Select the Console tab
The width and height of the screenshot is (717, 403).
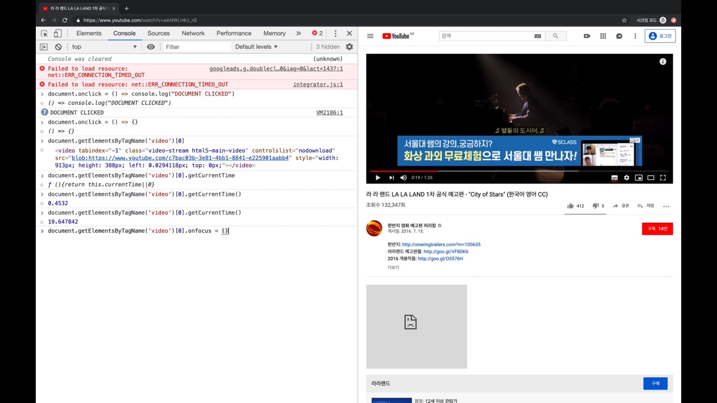tap(124, 33)
